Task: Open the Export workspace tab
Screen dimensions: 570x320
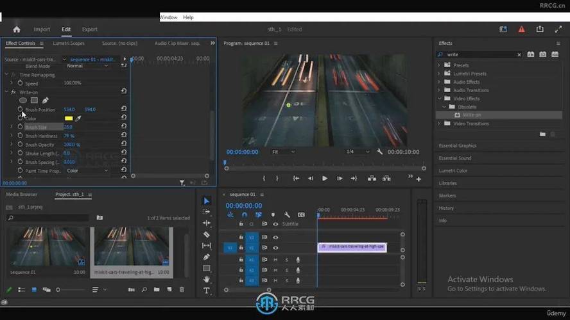Action: point(90,29)
